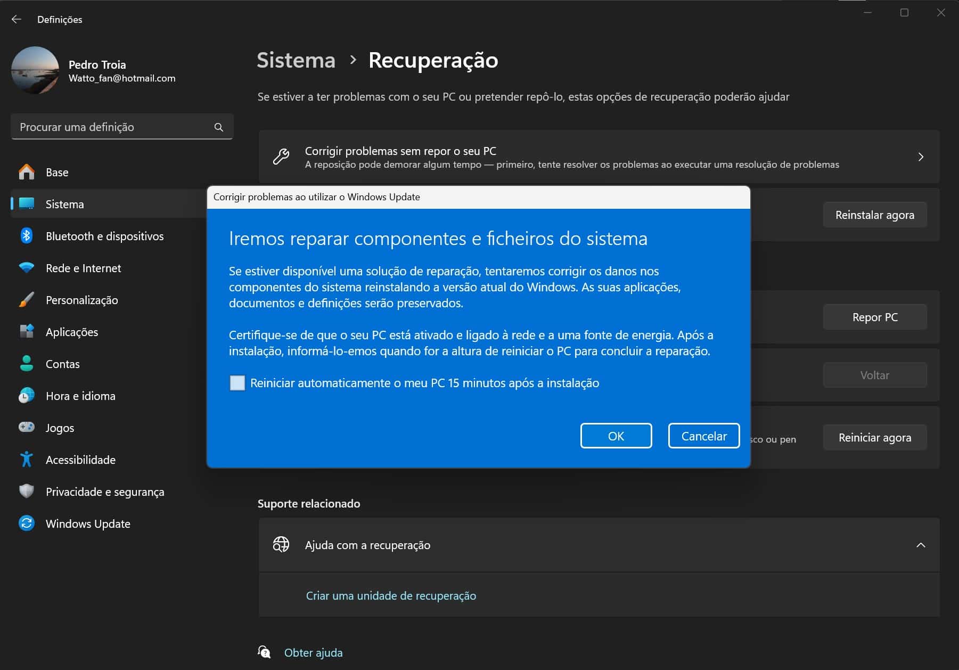This screenshot has width=959, height=670.
Task: Select Contas in the sidebar
Action: [62, 364]
